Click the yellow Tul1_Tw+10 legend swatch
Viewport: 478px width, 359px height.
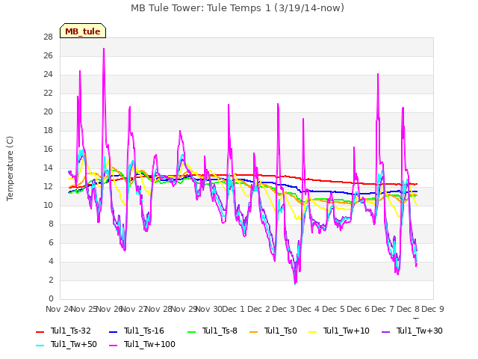pyautogui.click(x=313, y=331)
